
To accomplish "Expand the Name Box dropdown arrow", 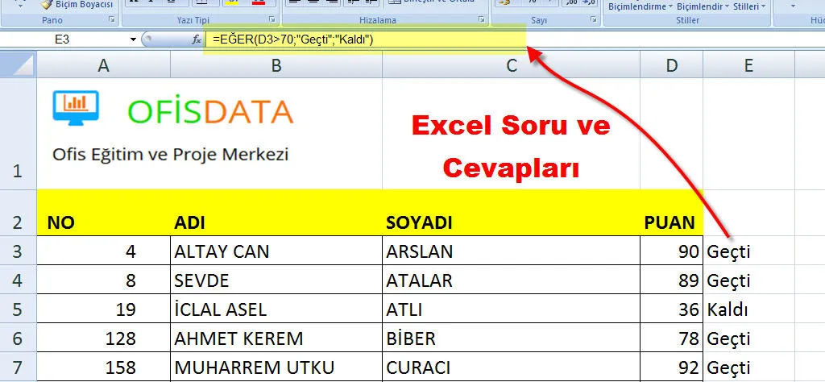I will 133,39.
